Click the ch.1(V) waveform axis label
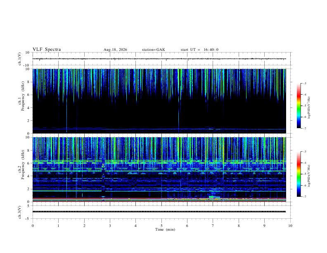The height and width of the screenshot is (253, 327). pyautogui.click(x=20, y=59)
